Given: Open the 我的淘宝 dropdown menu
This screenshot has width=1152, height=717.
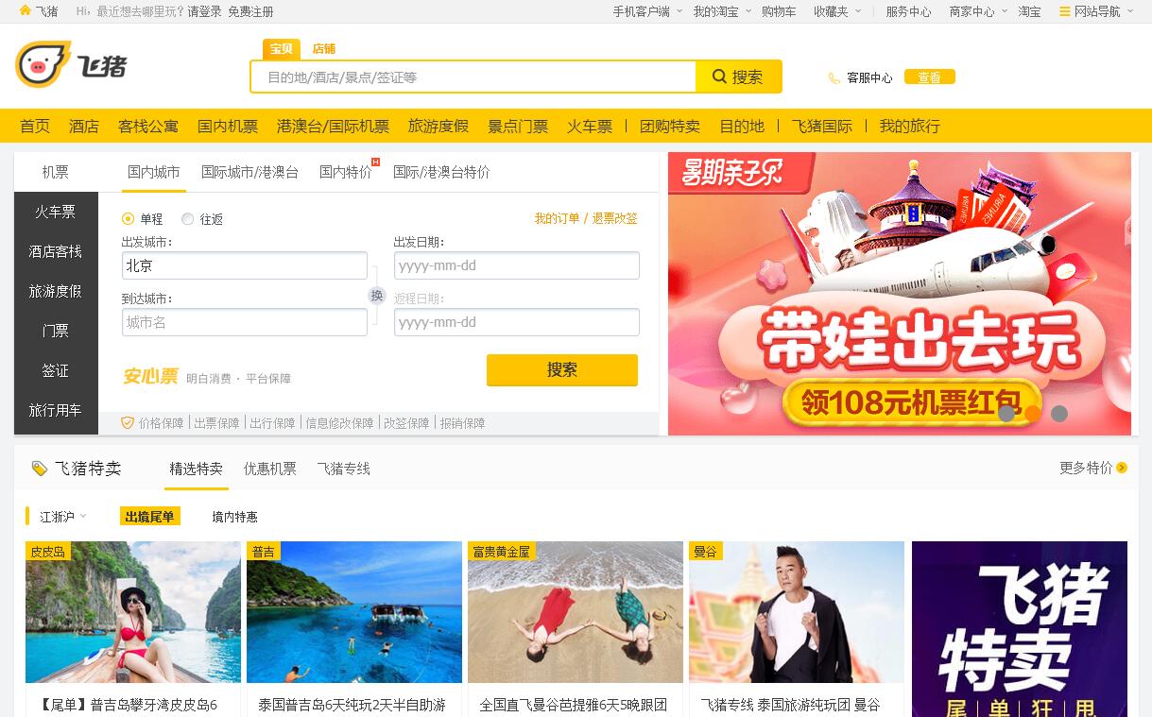Looking at the screenshot, I should pyautogui.click(x=722, y=11).
